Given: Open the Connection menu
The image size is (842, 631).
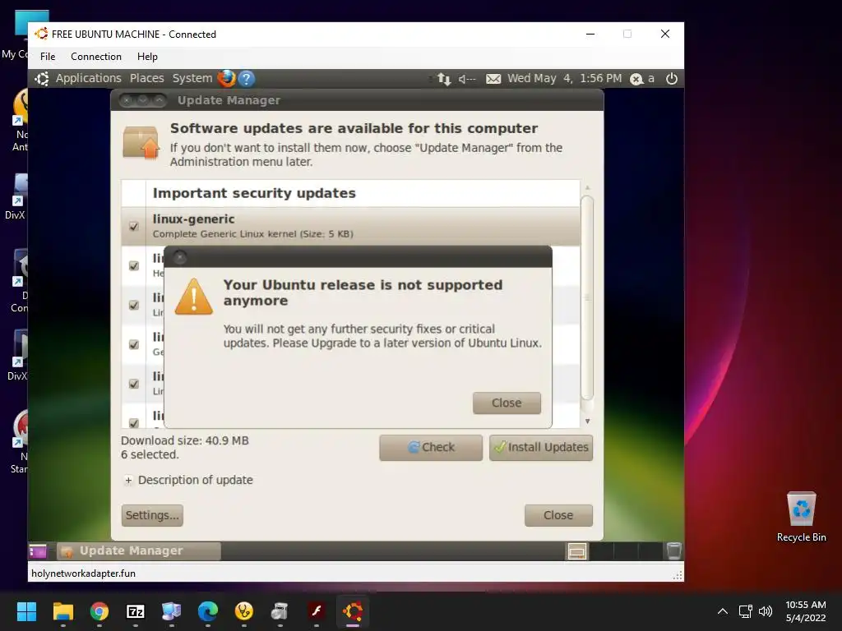Looking at the screenshot, I should tap(96, 57).
